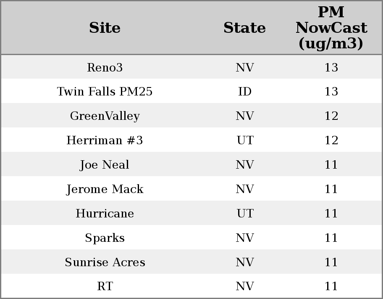Viewport: 383px width, 299px height.
Task: Click the Joe Neal site name
Action: point(105,165)
